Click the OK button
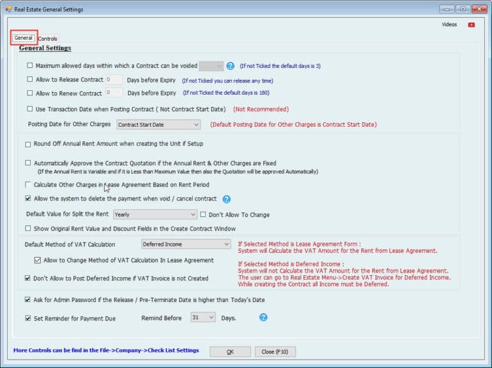The image size is (492, 368). [x=231, y=352]
